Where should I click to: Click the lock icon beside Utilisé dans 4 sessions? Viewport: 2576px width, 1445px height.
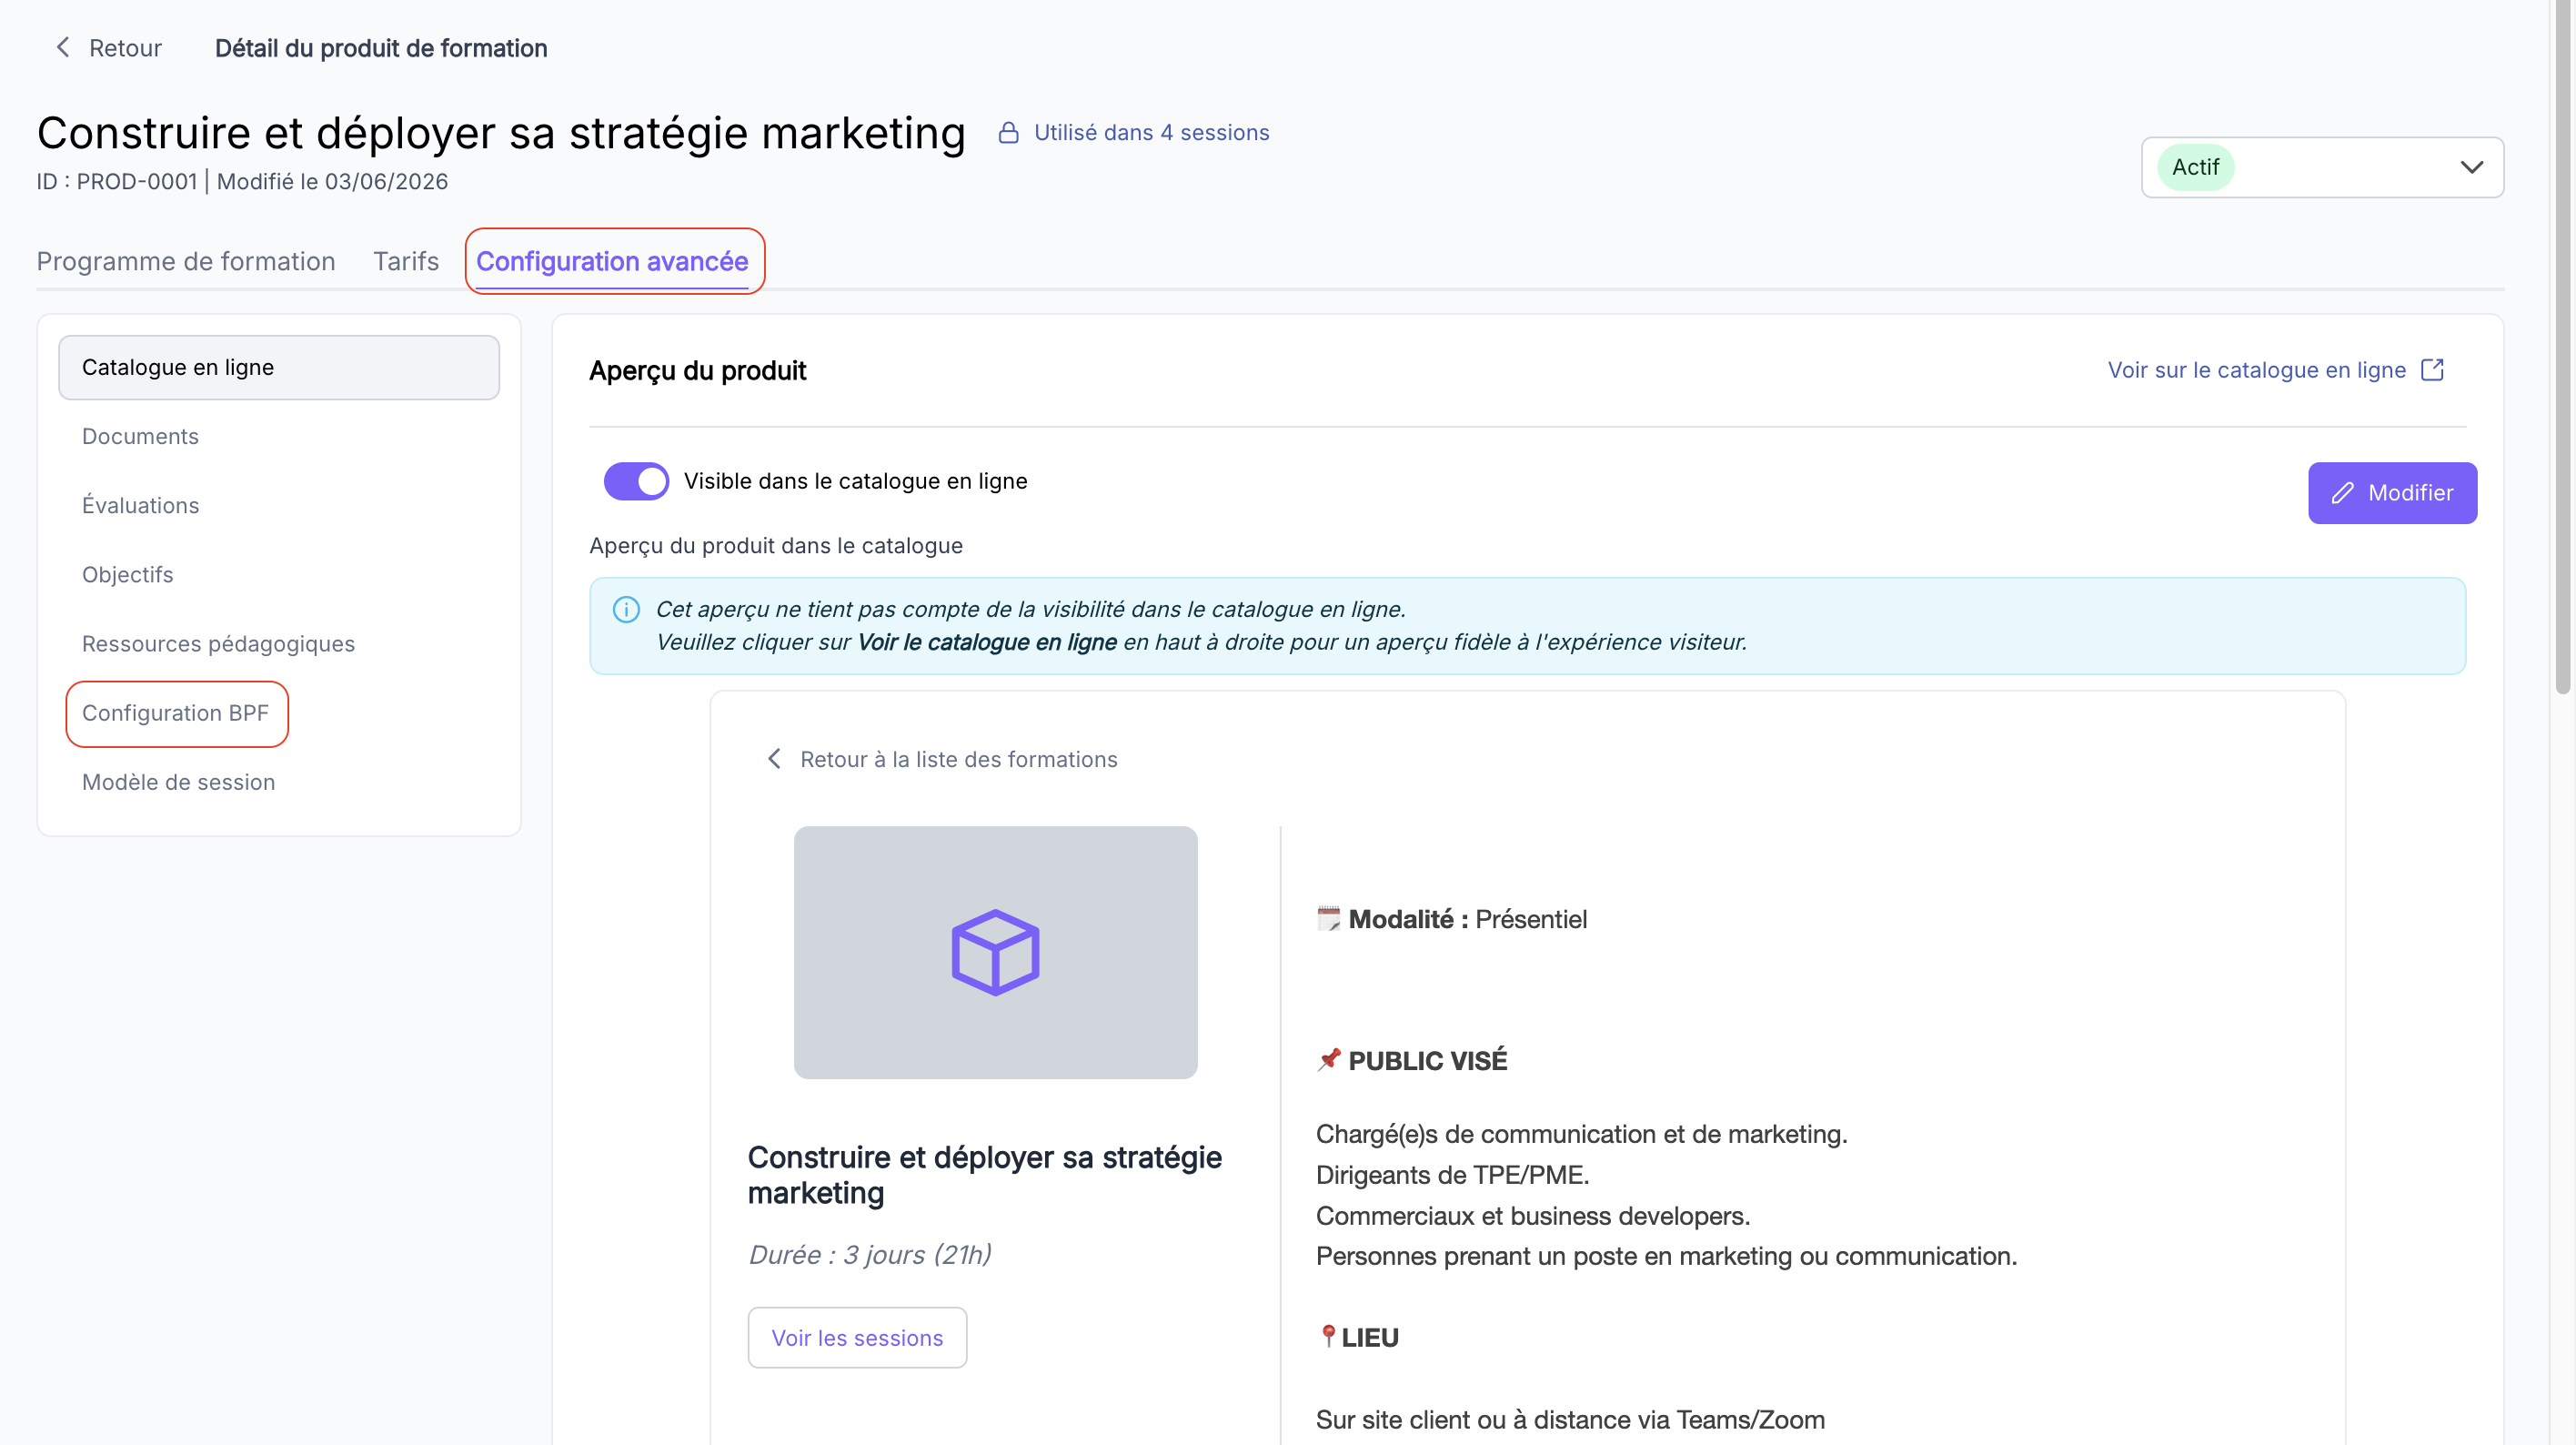(x=1008, y=132)
